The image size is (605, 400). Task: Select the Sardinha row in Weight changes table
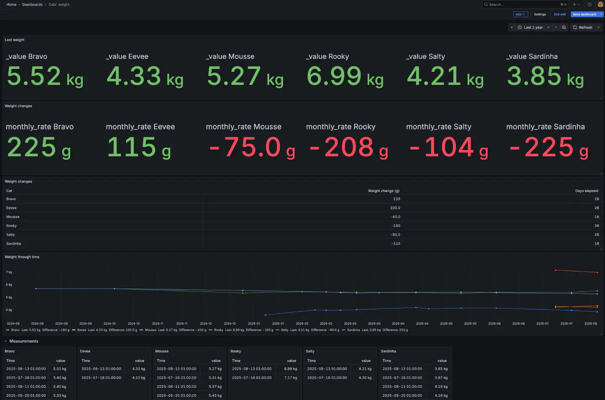pos(302,244)
